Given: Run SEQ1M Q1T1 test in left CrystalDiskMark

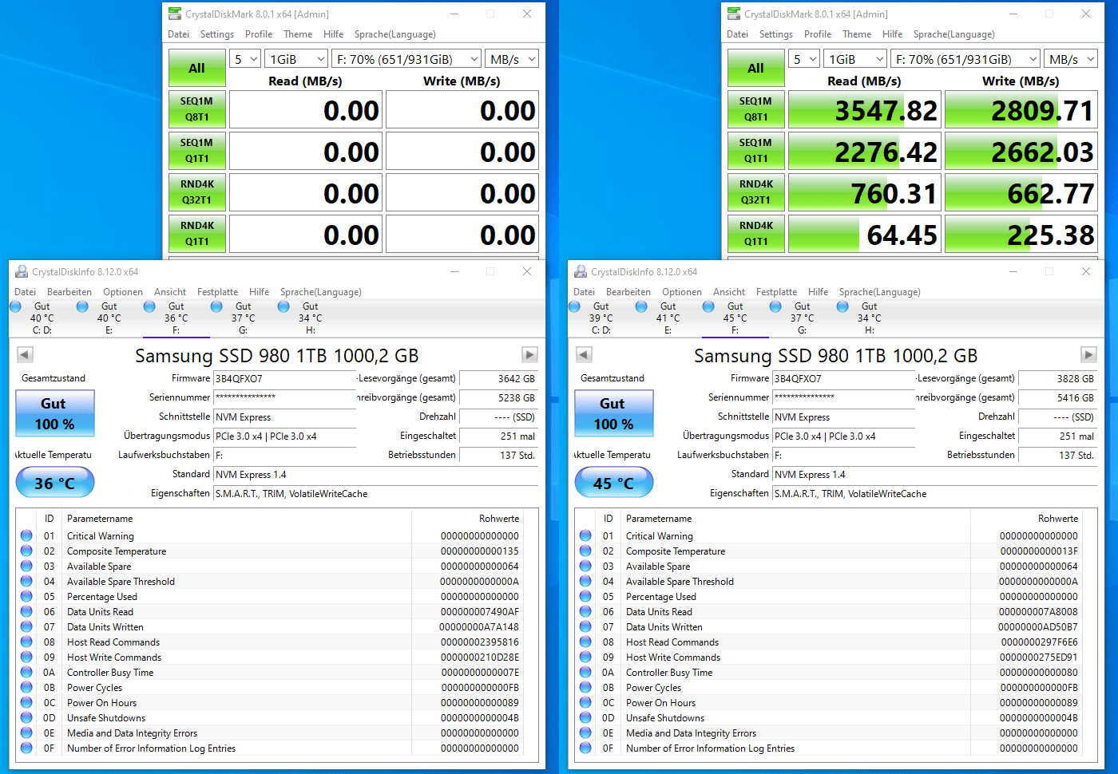Looking at the screenshot, I should click(197, 151).
